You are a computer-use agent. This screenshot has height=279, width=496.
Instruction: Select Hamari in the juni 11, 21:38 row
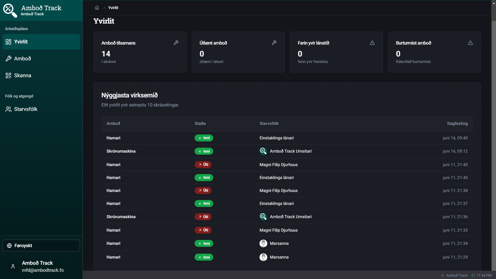pos(113,190)
